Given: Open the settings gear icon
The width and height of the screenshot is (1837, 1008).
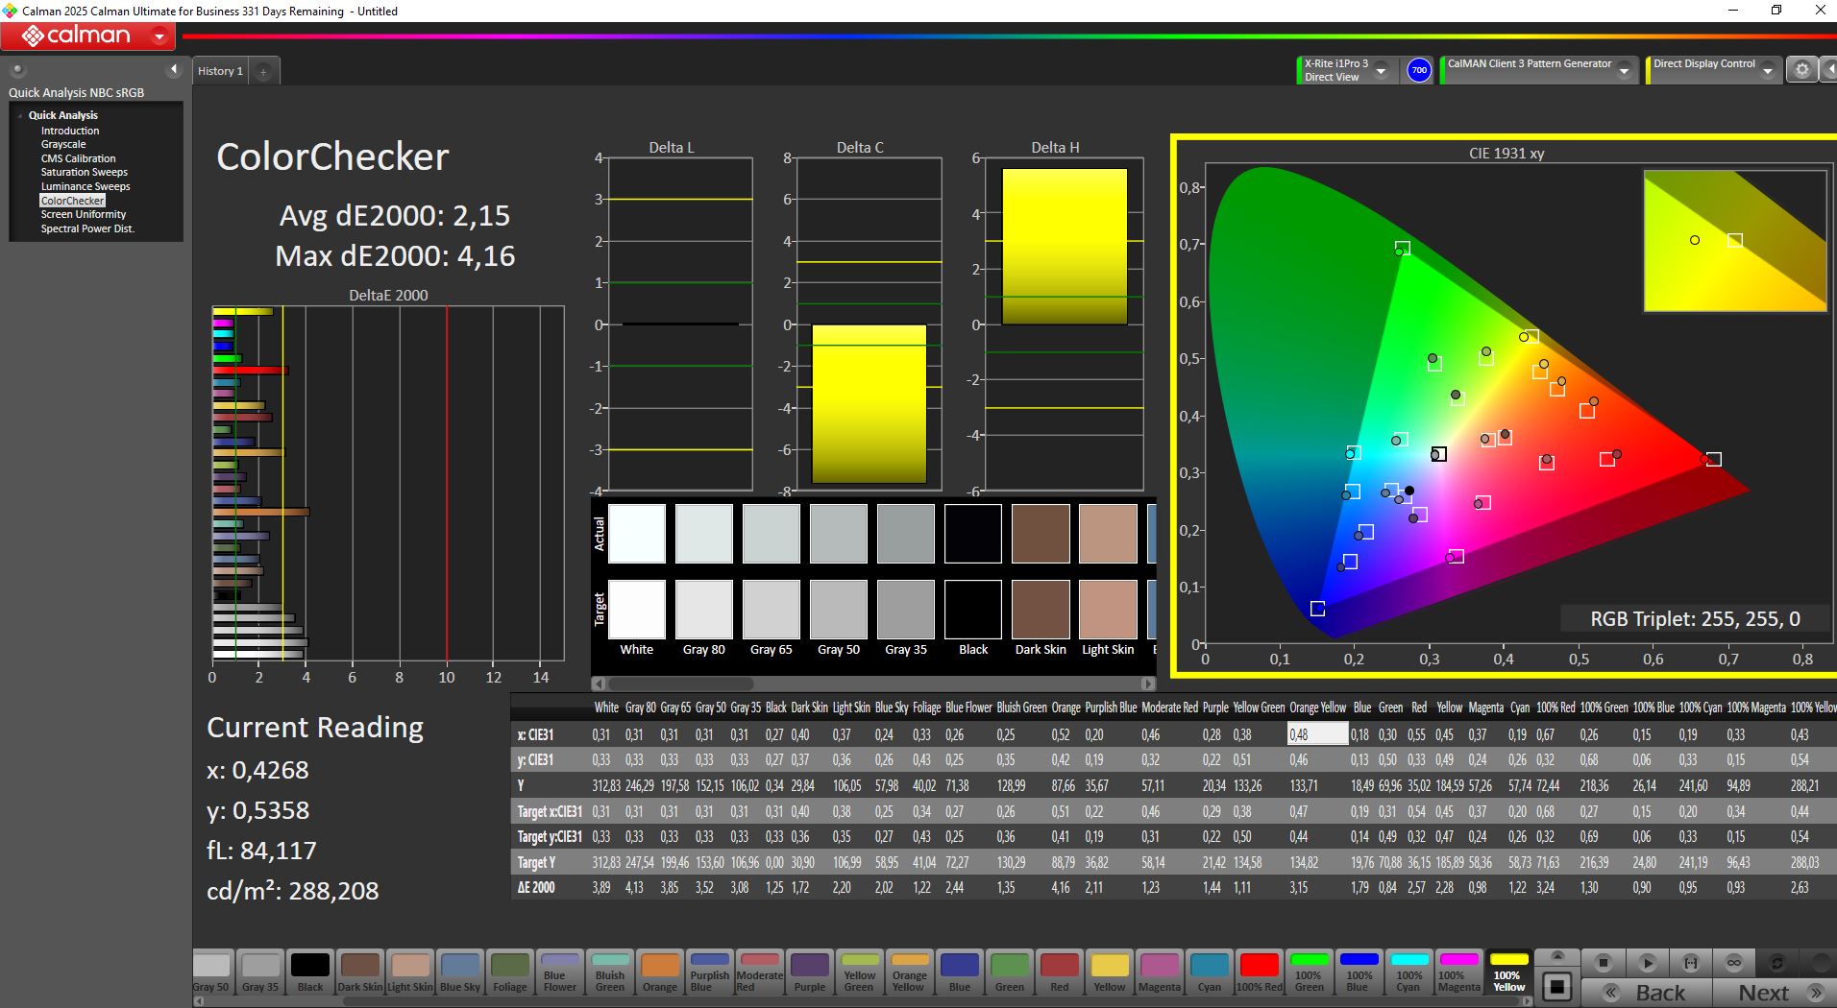Looking at the screenshot, I should (1801, 70).
